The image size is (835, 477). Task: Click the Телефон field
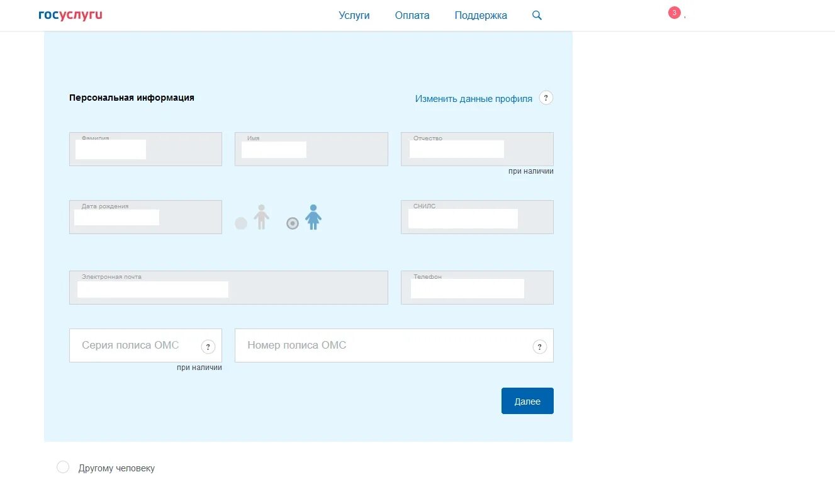[477, 288]
